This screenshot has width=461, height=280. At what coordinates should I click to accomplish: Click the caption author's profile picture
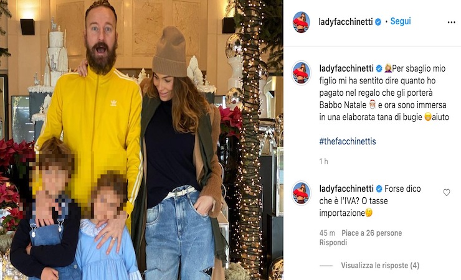(301, 73)
